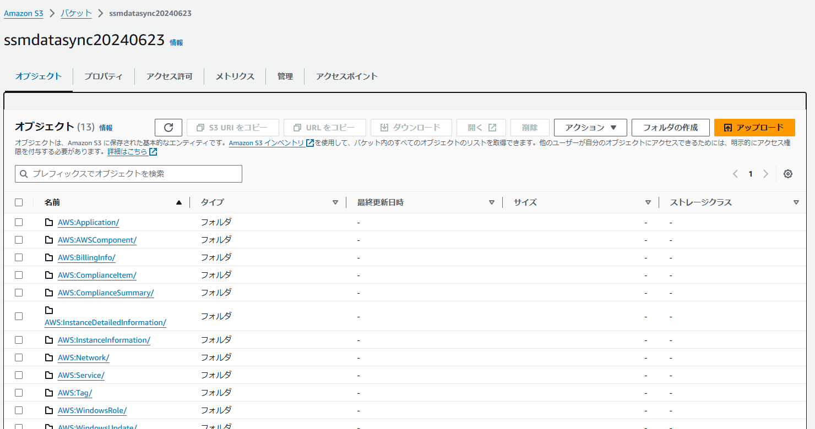
Task: Open the アクション dropdown menu
Action: coord(590,128)
